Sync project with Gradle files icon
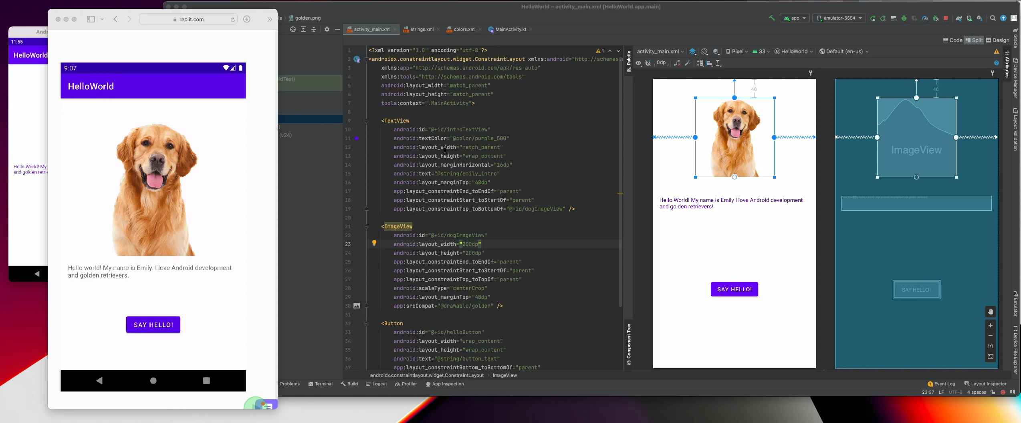1021x423 pixels. coord(958,18)
